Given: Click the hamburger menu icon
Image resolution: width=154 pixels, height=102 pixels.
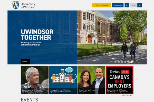Looking at the screenshot, I should 140,5.
